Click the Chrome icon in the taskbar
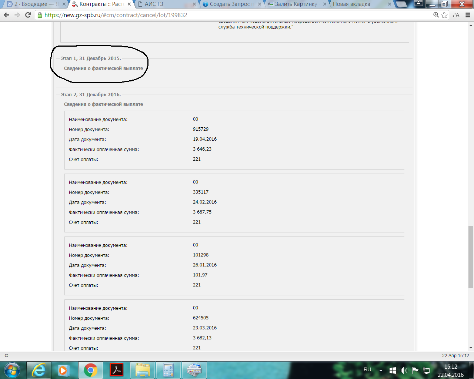The width and height of the screenshot is (474, 379). [90, 370]
